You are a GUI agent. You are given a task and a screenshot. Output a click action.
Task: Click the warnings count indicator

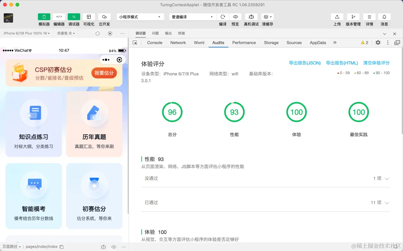(x=364, y=43)
